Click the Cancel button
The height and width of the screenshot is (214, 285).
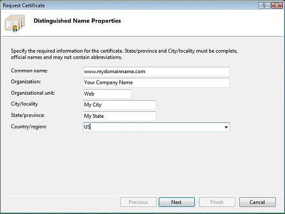tap(258, 202)
